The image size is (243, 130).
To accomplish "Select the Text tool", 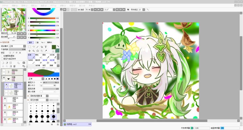I will click(46, 47).
